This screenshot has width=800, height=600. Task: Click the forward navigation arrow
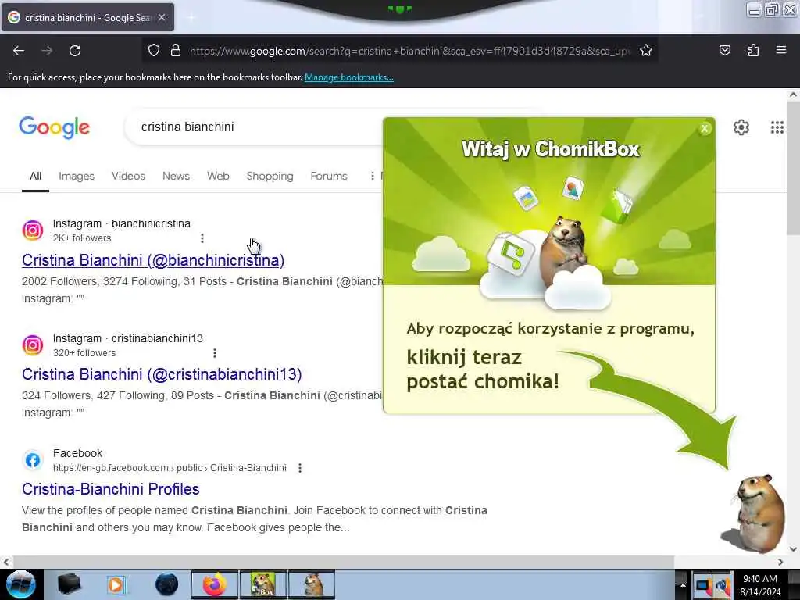tap(47, 51)
